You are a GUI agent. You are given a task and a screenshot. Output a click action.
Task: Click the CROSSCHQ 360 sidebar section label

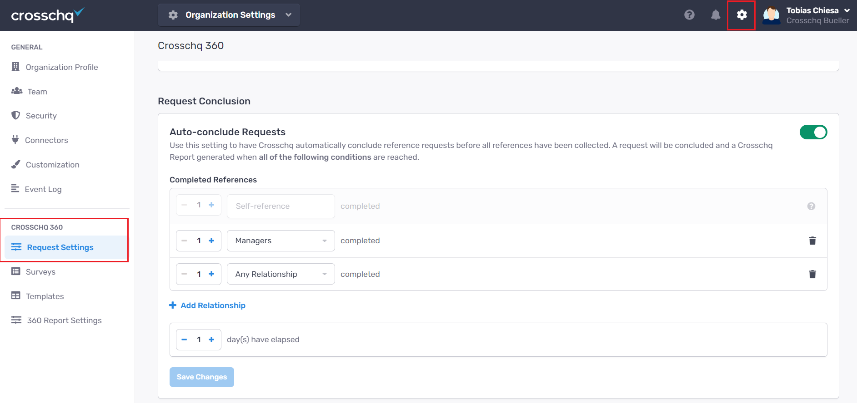pos(37,227)
